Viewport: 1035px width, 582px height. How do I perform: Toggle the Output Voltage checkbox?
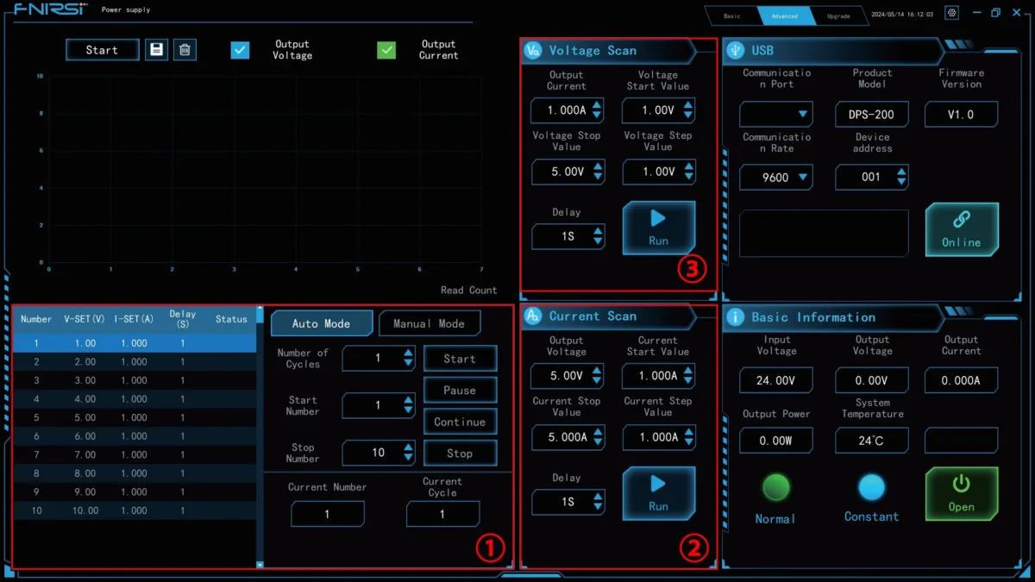[240, 50]
